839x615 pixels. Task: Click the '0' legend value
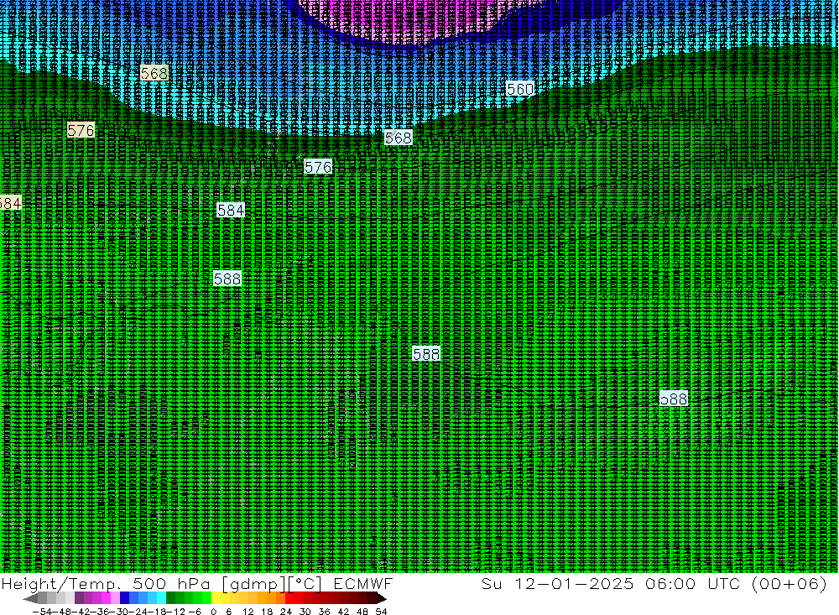pos(213,612)
